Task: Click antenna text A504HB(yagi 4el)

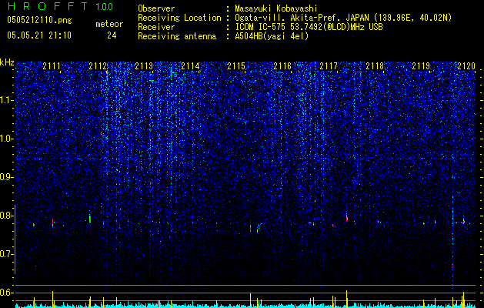Action: (x=272, y=36)
